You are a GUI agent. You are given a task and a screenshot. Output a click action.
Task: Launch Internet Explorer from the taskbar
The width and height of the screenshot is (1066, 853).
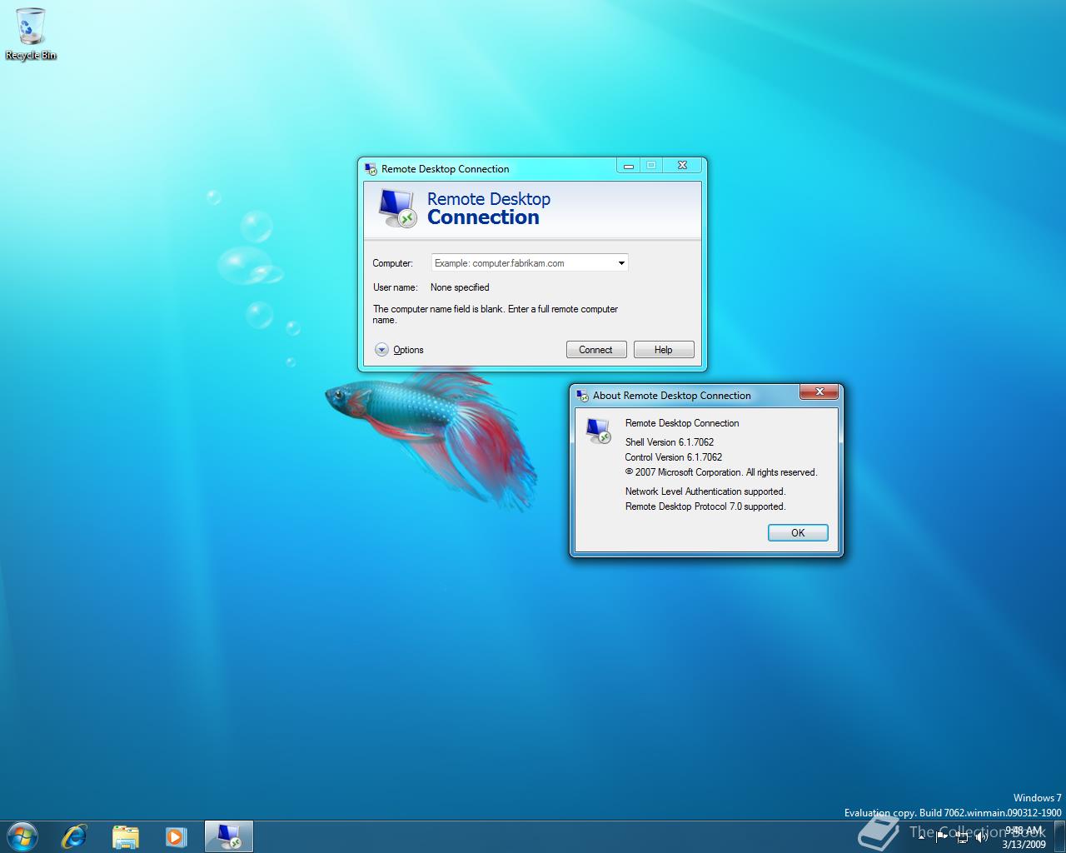click(75, 836)
